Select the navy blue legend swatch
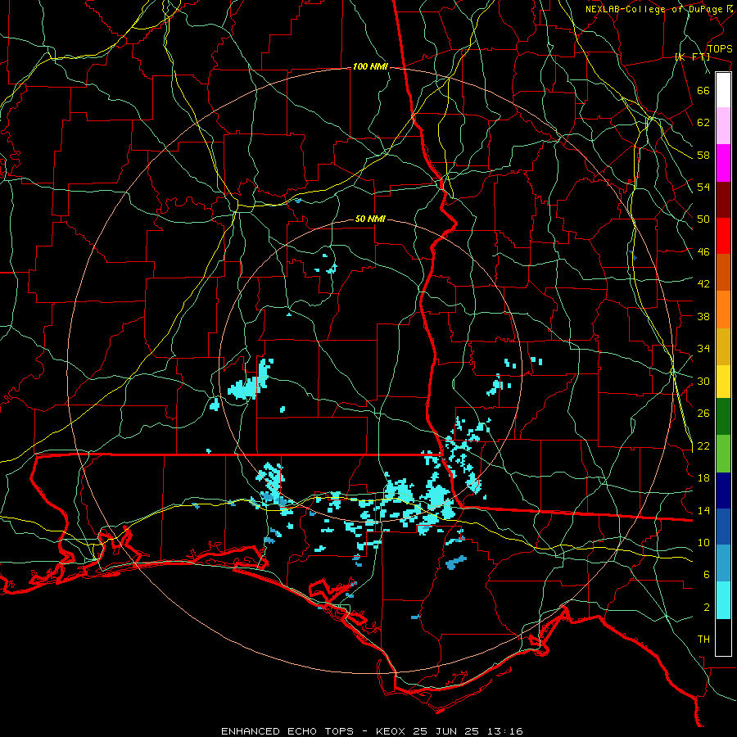Image resolution: width=737 pixels, height=737 pixels. point(723,491)
